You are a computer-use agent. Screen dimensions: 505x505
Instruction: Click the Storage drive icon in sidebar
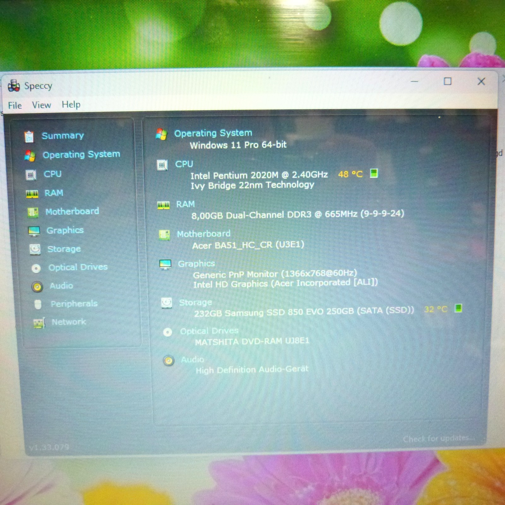(x=35, y=249)
